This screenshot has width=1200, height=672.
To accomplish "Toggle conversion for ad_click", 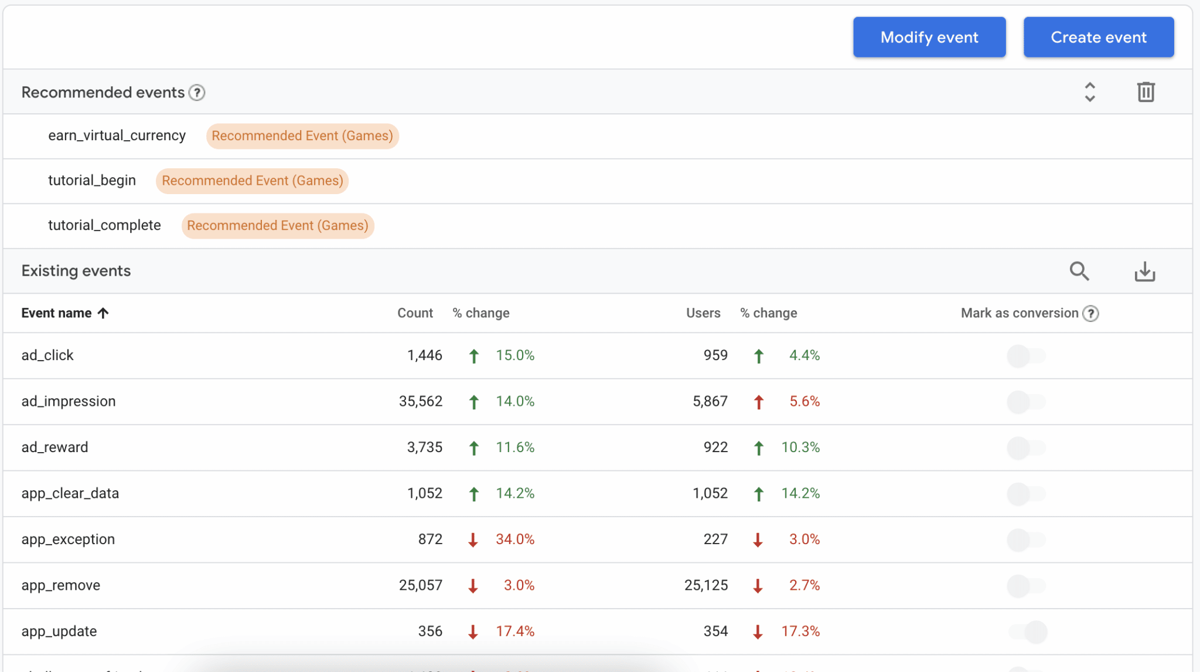I will tap(1027, 356).
